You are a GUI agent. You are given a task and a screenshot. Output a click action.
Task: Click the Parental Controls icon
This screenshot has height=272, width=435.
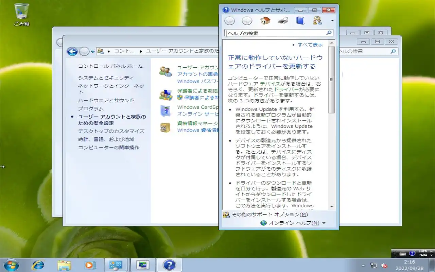(x=166, y=95)
